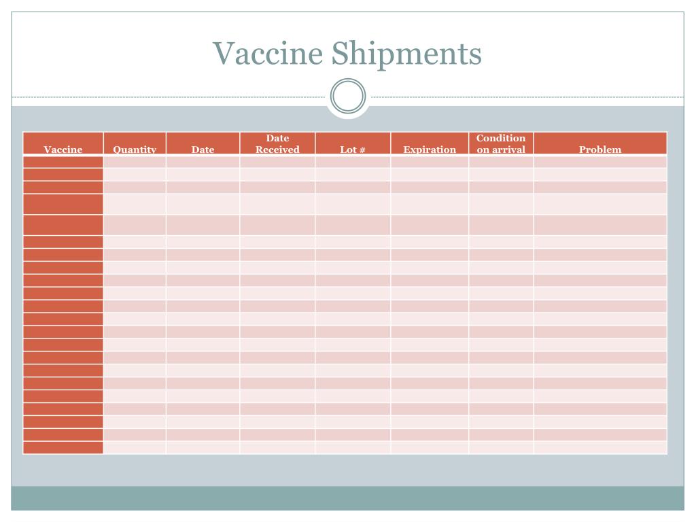Click the circle ornament below the title

348,96
